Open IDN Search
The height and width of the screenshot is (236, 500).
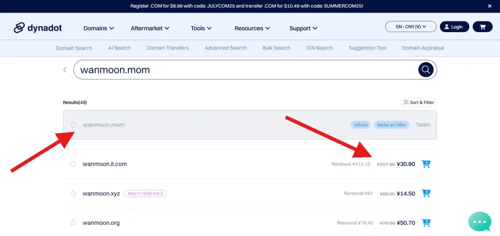(x=319, y=48)
